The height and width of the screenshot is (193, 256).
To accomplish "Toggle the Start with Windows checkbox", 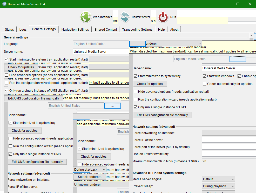I will [204, 76].
